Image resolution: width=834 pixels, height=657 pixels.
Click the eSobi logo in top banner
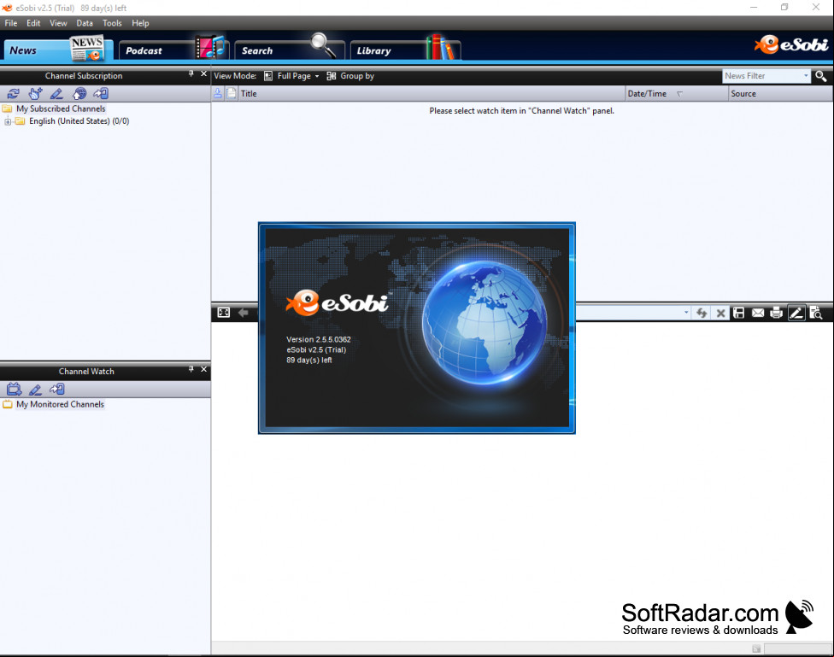tap(791, 44)
